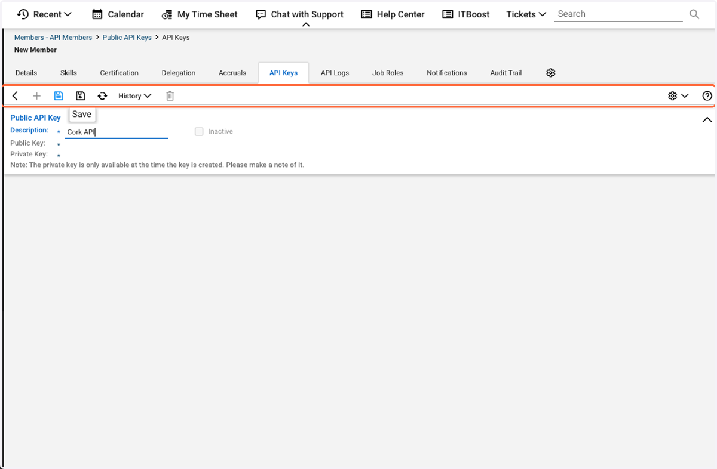Open Calendar from the top bar
Screen dimensions: 717x469
click(118, 14)
